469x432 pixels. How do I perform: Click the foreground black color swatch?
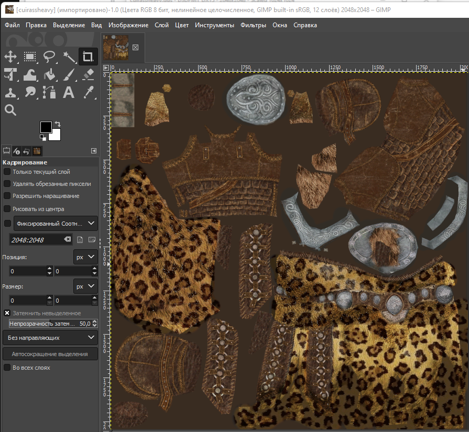pyautogui.click(x=46, y=127)
